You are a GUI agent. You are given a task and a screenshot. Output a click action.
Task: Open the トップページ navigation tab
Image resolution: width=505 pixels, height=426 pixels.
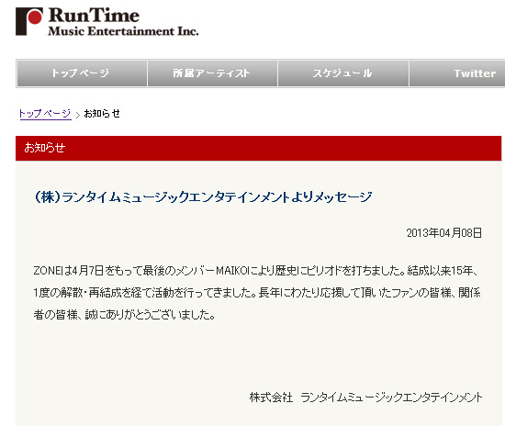point(82,73)
